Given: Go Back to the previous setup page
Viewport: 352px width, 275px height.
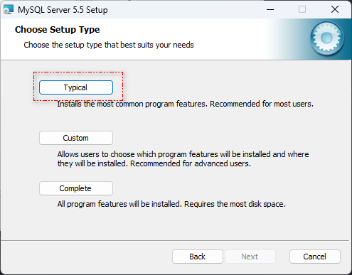Looking at the screenshot, I should tap(198, 257).
